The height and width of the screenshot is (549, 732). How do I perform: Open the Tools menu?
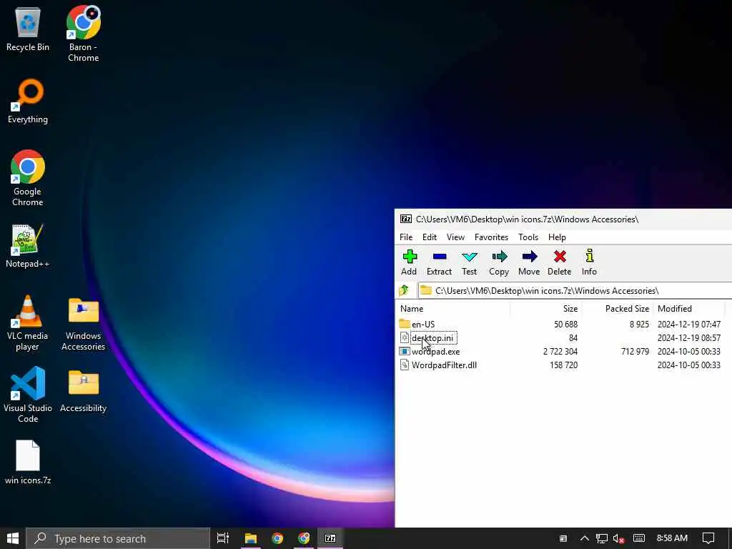528,237
